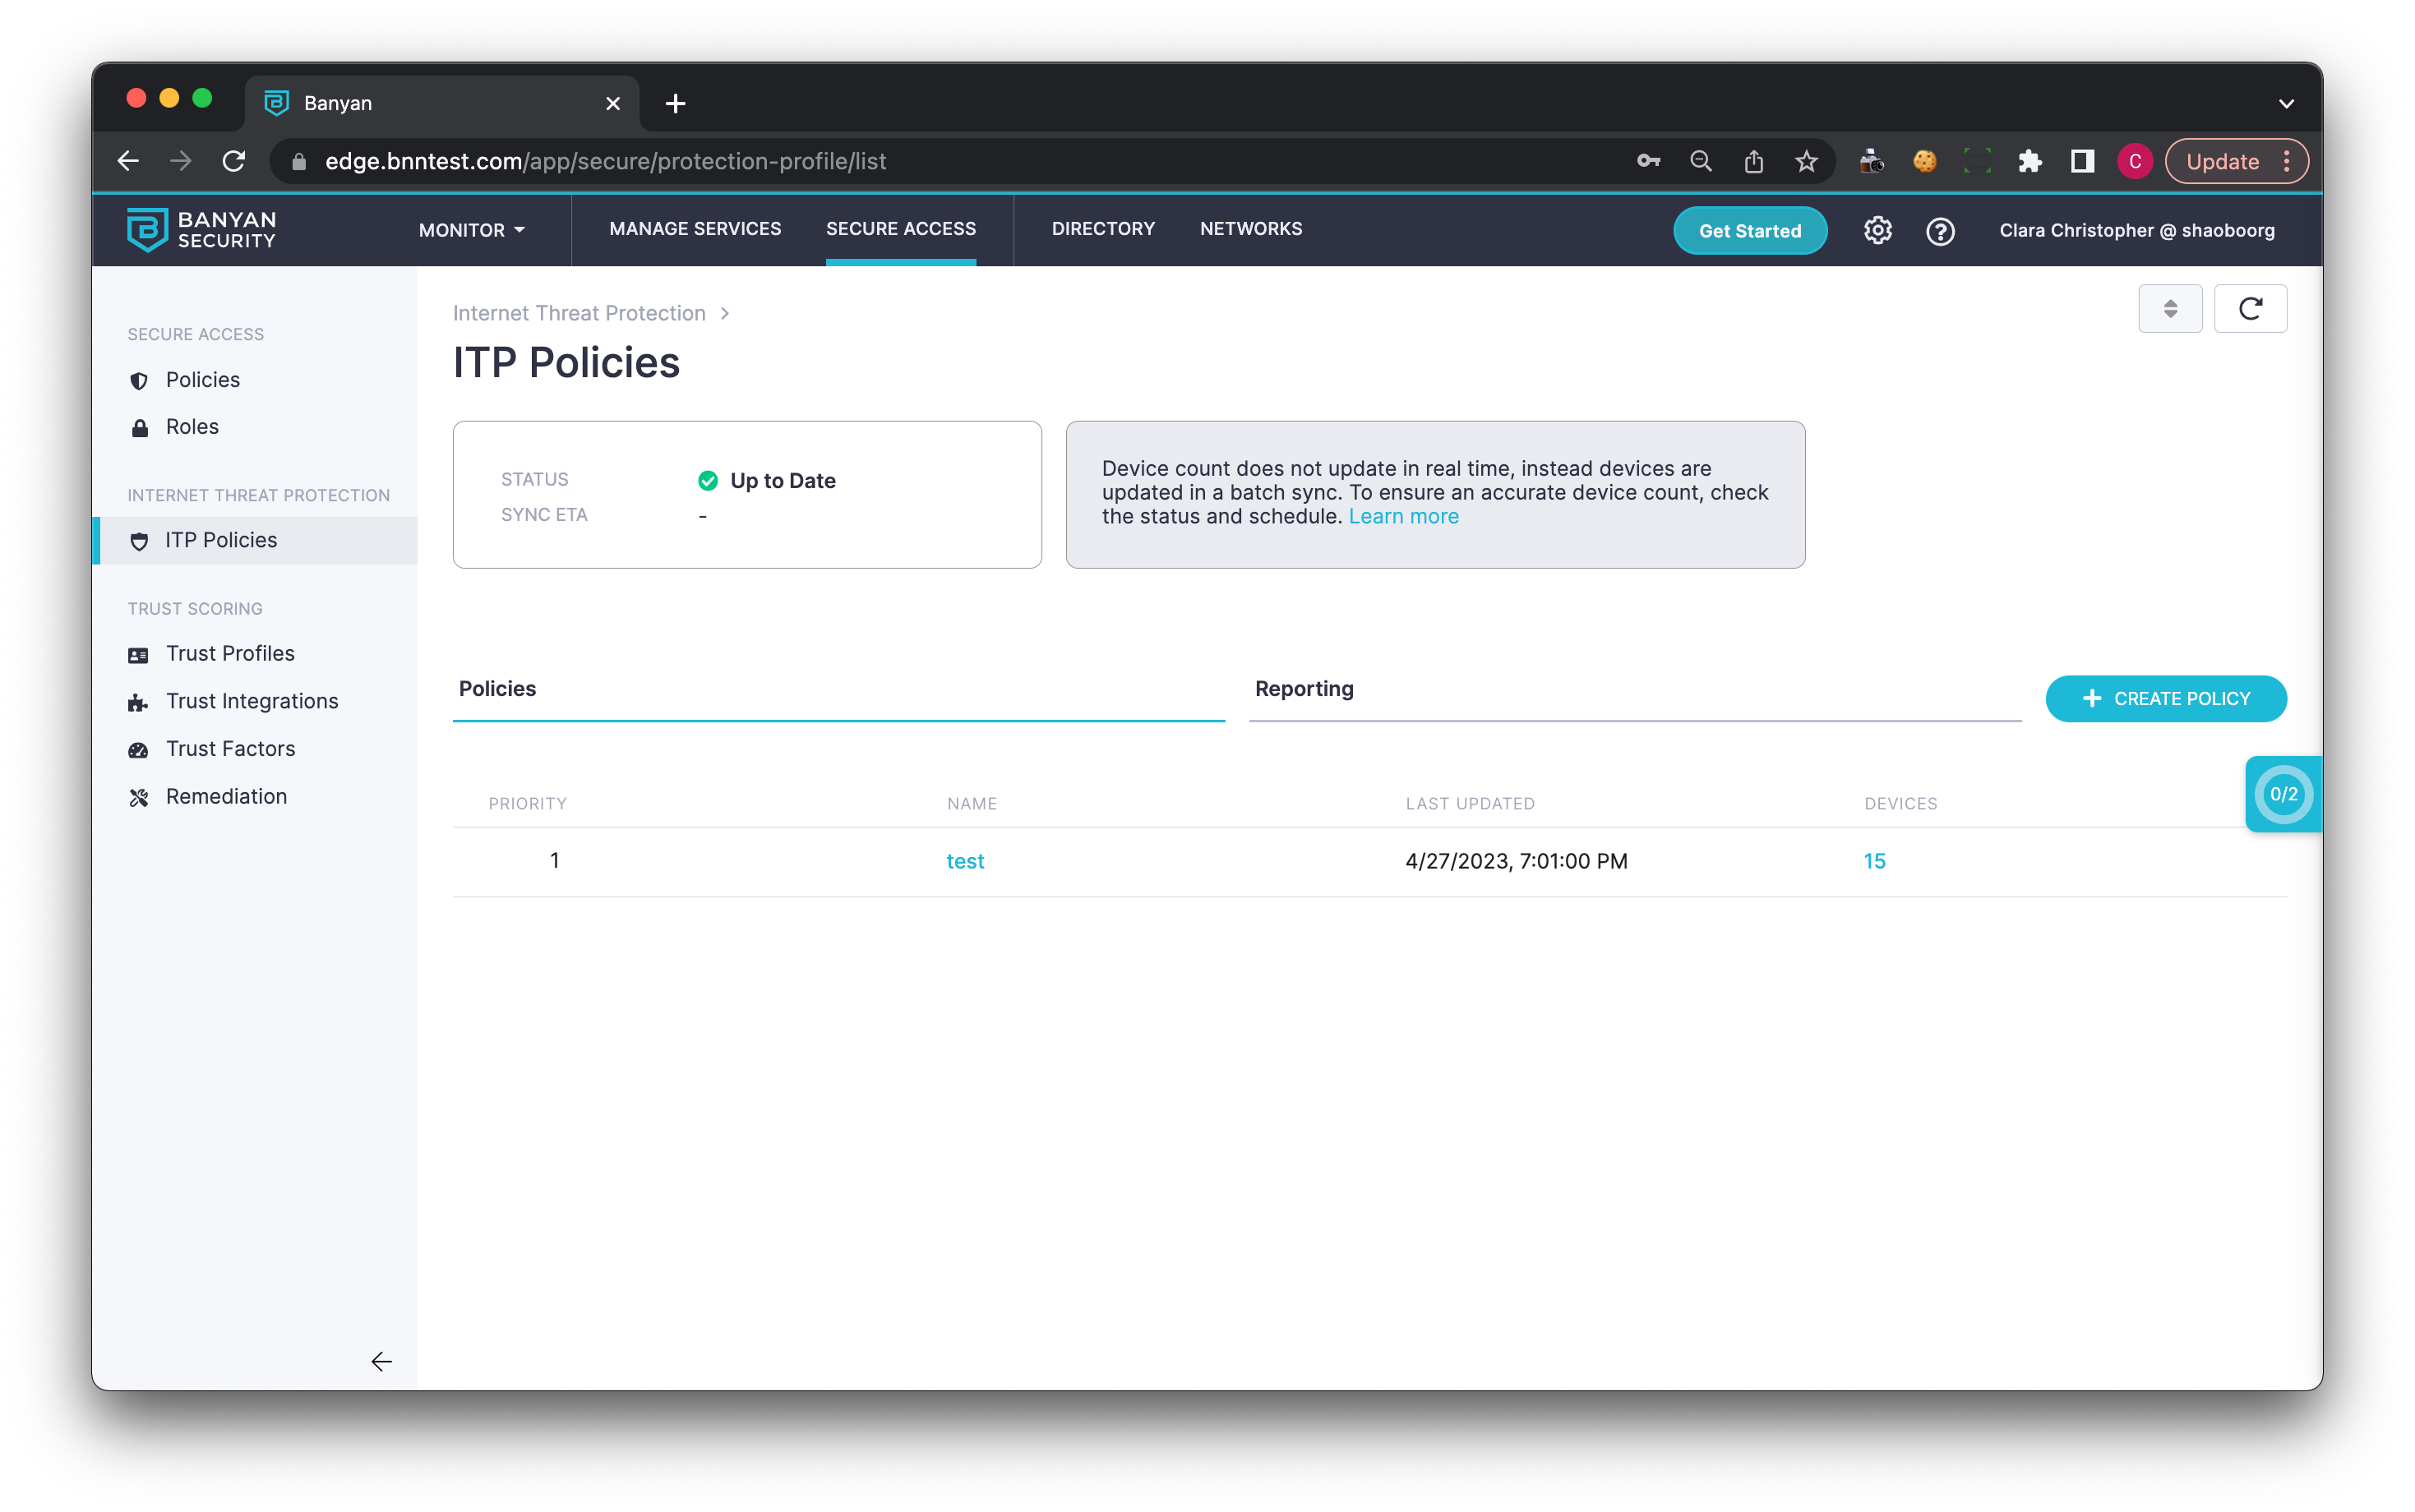
Task: Open the Learn more link
Action: (x=1403, y=516)
